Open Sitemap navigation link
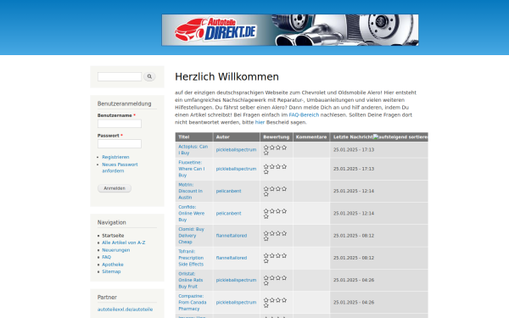 coord(111,271)
